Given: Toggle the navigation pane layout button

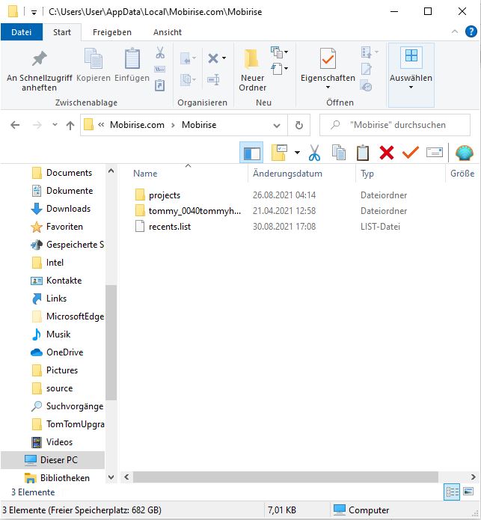Looking at the screenshot, I should coord(251,153).
